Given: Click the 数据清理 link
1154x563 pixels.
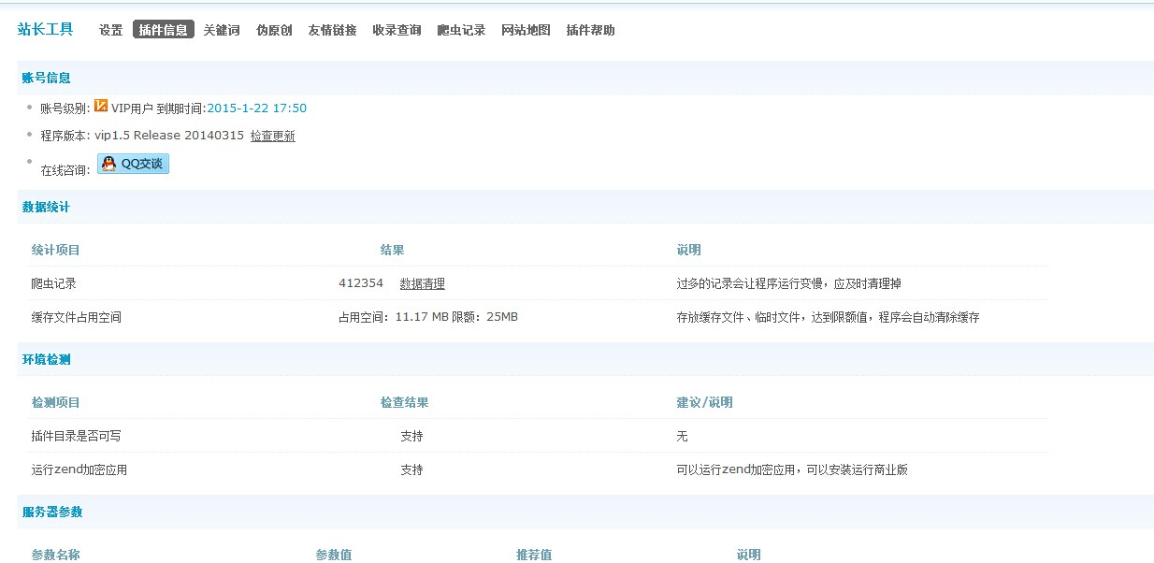Looking at the screenshot, I should pyautogui.click(x=422, y=284).
